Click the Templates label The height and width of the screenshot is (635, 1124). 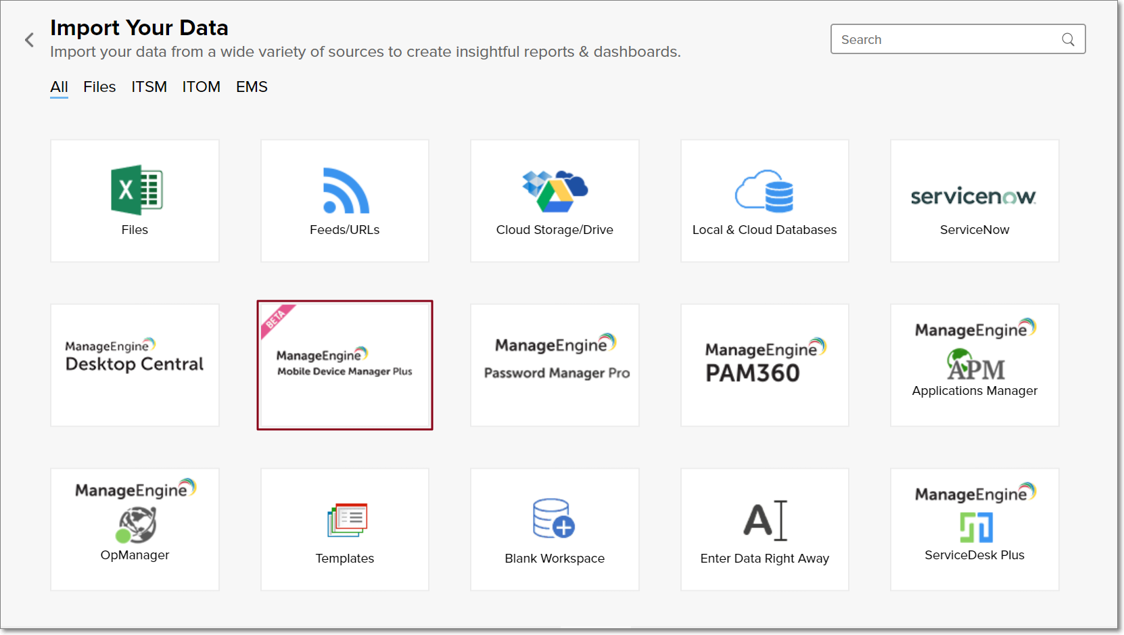(x=345, y=559)
